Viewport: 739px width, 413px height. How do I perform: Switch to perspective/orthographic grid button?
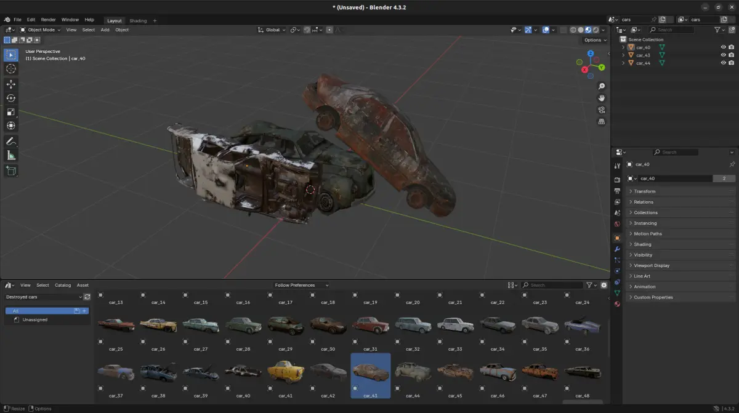602,122
